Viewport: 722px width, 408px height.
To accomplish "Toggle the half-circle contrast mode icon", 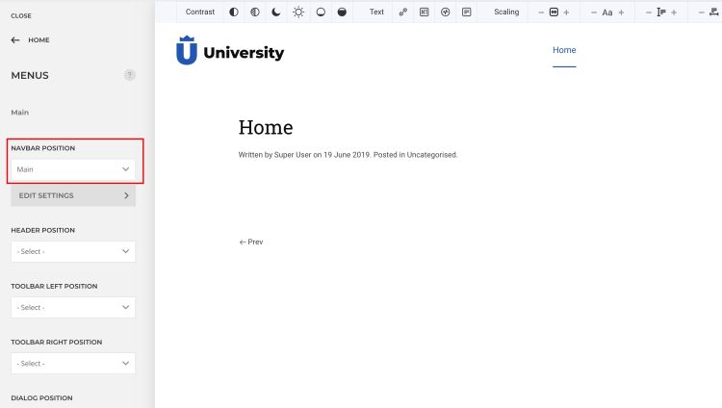I will [x=234, y=12].
